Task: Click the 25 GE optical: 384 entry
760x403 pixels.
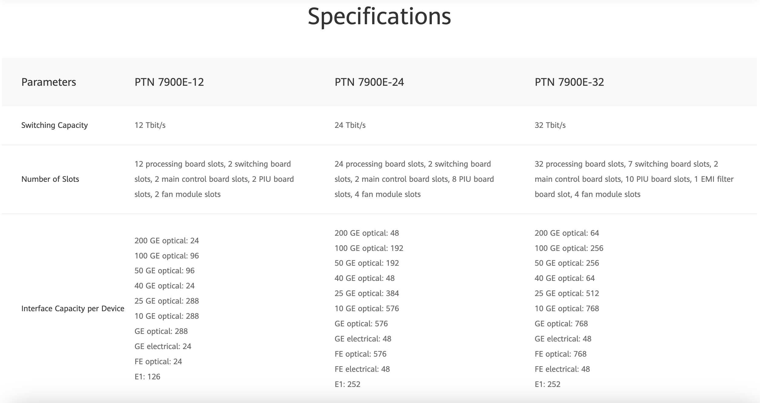Action: pos(367,293)
